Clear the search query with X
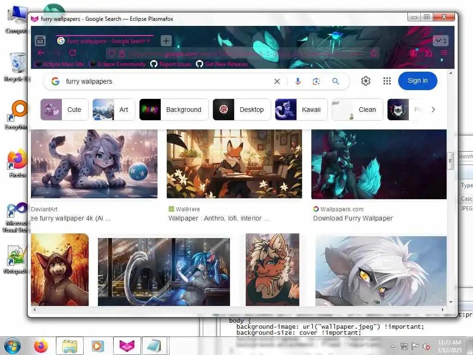The image size is (473, 355). (x=277, y=81)
